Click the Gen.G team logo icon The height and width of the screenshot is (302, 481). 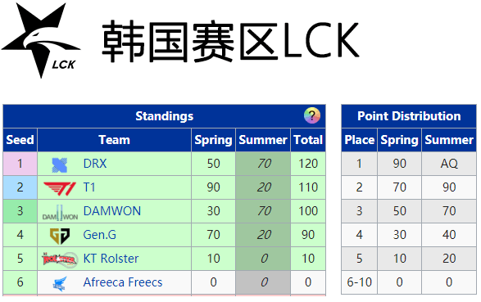(60, 236)
